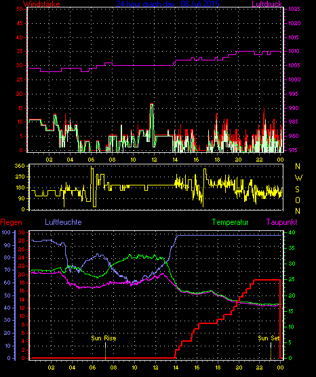This screenshot has height=377, width=316.
Task: Click the 14 hour label under the bottom chart
Action: tap(176, 367)
